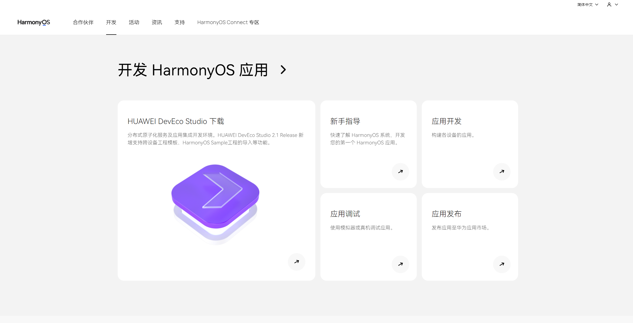
Task: Open the 应用开发 card title
Action: (x=447, y=121)
